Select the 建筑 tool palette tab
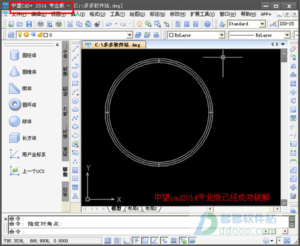 point(65,71)
